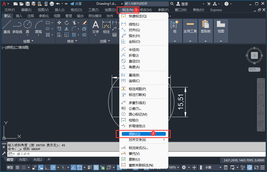The height and width of the screenshot is (172, 267).
Task: Toggle polar tracking in the status bar
Action: point(53,167)
